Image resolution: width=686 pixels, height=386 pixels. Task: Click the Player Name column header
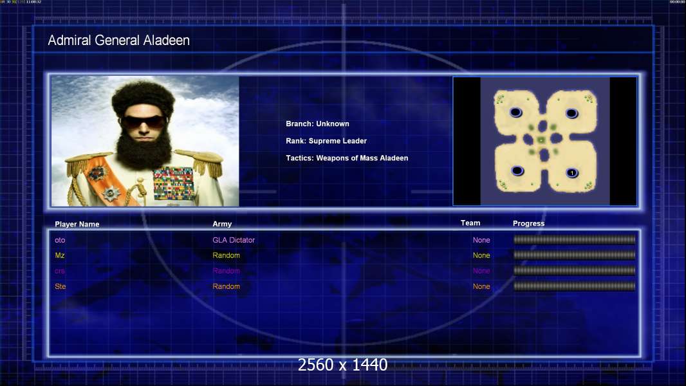77,224
